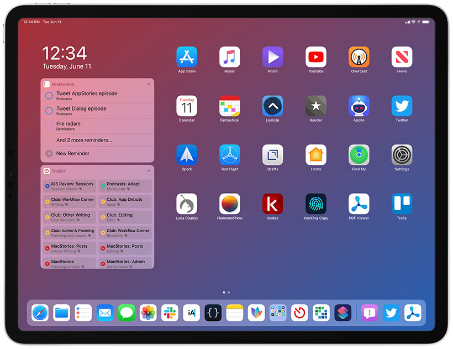The width and height of the screenshot is (453, 349).
Task: Start MacStories: Admin timer
Action: [125, 263]
